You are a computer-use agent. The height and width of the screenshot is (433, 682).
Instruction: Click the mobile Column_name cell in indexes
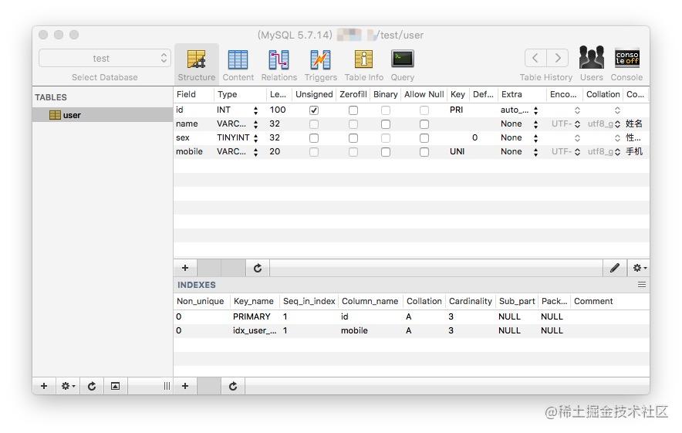click(x=354, y=330)
